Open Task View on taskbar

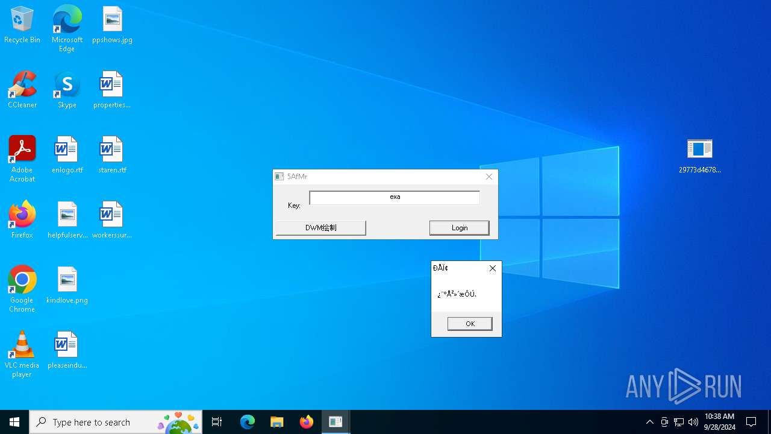click(217, 422)
